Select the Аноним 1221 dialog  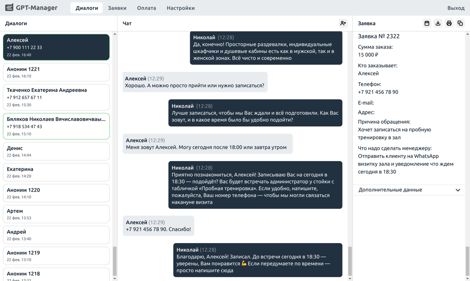pos(56,72)
